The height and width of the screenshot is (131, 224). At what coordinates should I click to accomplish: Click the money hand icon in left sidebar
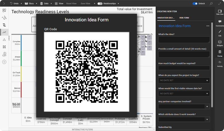pos(4,54)
